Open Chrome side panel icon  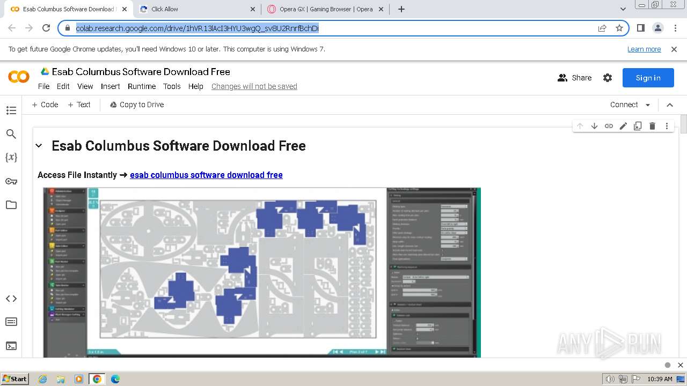coord(640,28)
